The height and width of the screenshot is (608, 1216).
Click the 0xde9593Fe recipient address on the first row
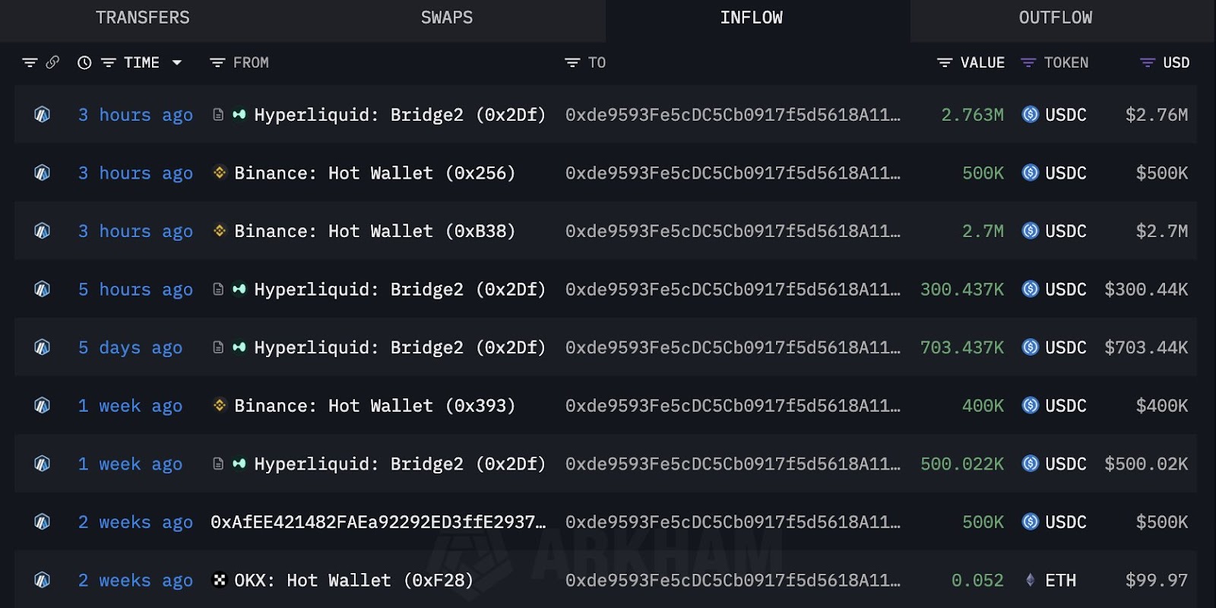732,115
